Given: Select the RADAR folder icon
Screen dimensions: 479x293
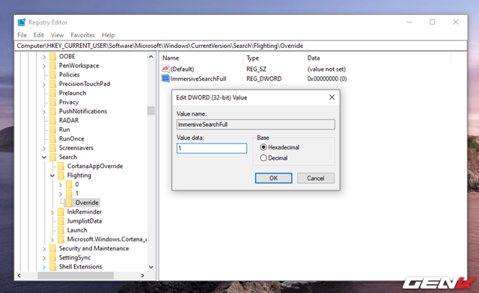Looking at the screenshot, I should point(53,120).
